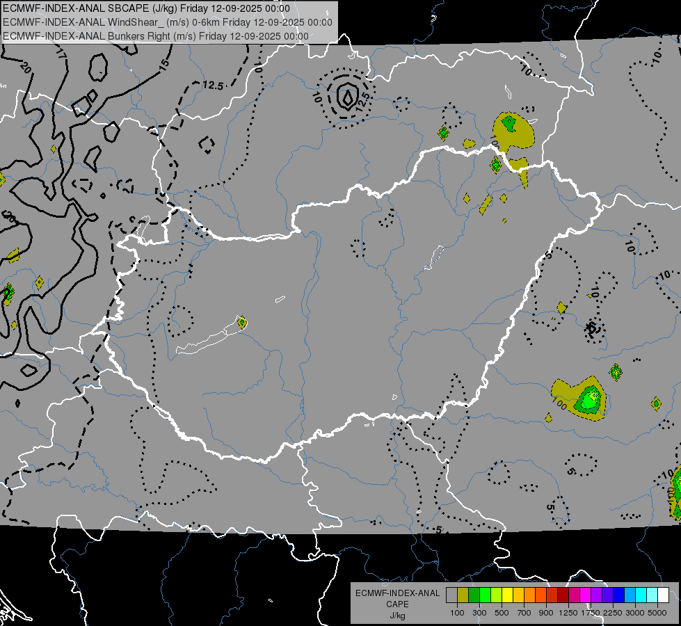Pick the sky blue legend swatch
The width and height of the screenshot is (681, 626).
tap(630, 595)
